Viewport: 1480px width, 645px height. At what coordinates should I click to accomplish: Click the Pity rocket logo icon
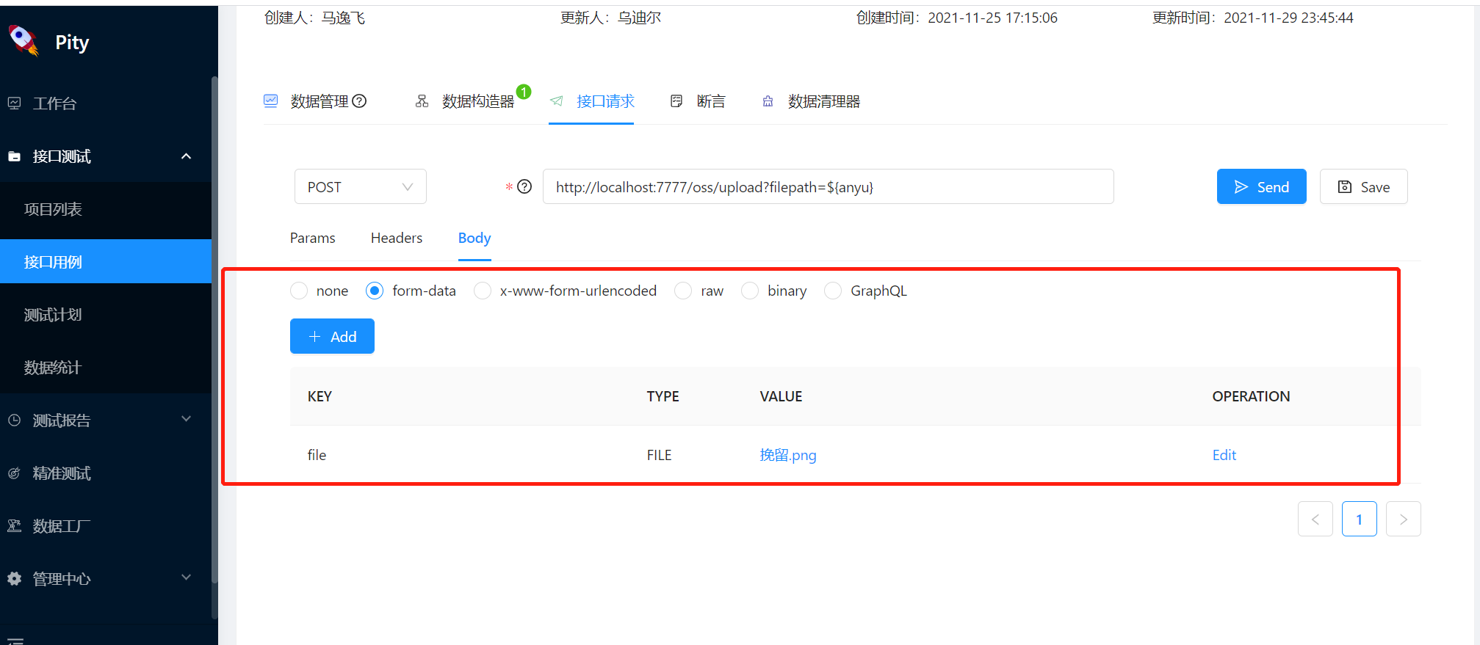click(24, 40)
